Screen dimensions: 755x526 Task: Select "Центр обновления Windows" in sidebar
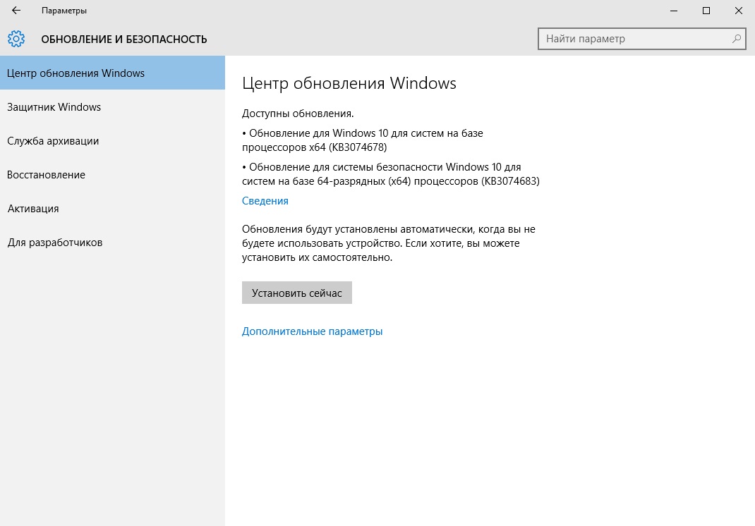pos(112,73)
